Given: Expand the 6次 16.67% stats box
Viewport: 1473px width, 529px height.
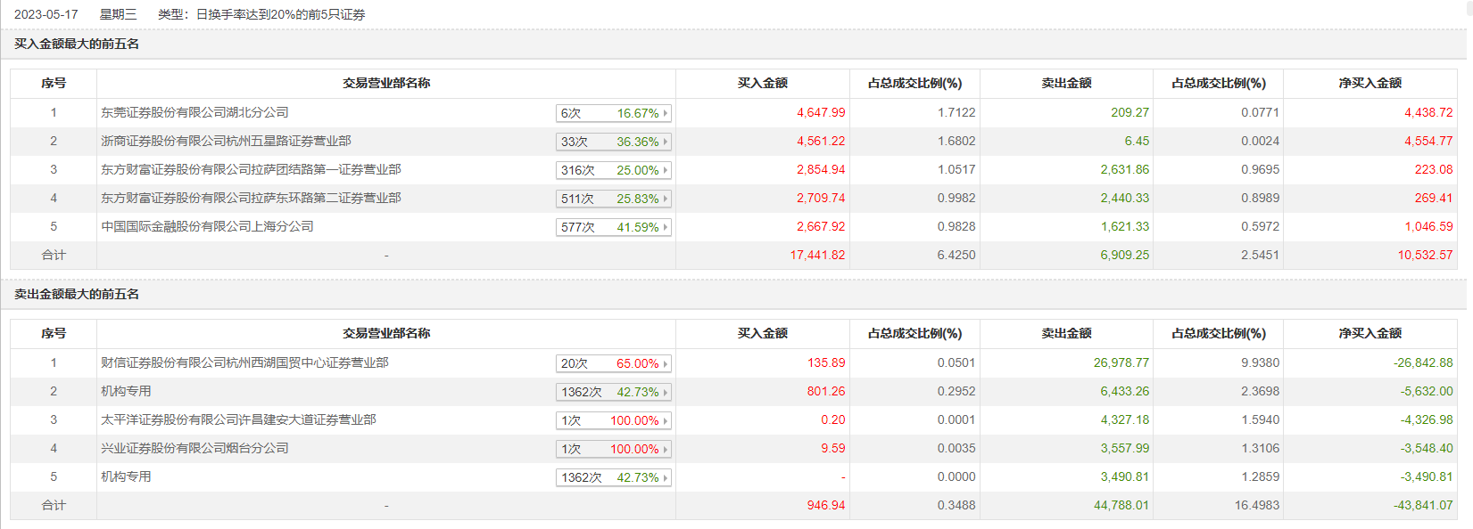Looking at the screenshot, I should 612,113.
